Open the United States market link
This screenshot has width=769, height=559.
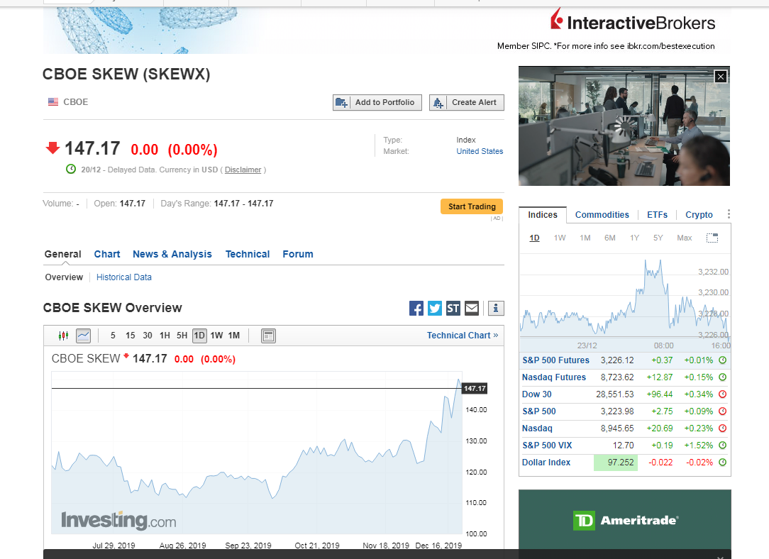point(480,151)
